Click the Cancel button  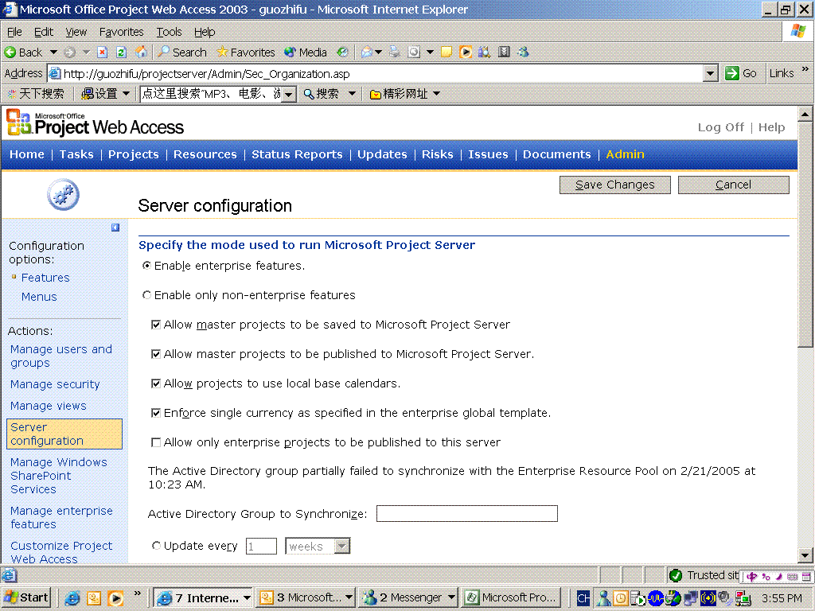pyautogui.click(x=733, y=185)
